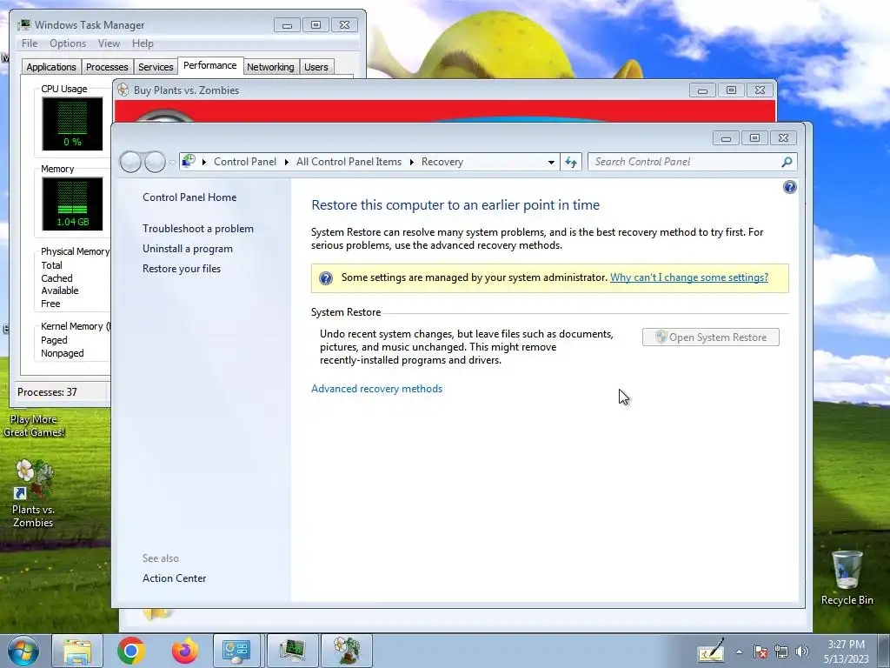Image resolution: width=890 pixels, height=668 pixels.
Task: Minimize the Buy Plants vs. Zombies window
Action: [x=702, y=90]
